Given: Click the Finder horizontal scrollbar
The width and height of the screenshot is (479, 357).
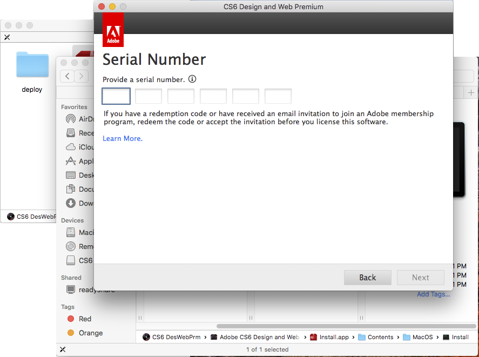Looking at the screenshot, I should coord(346,326).
